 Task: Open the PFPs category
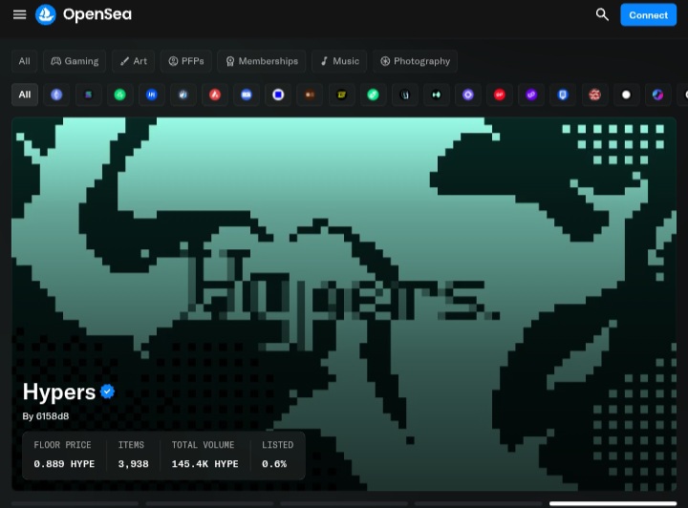(x=186, y=61)
